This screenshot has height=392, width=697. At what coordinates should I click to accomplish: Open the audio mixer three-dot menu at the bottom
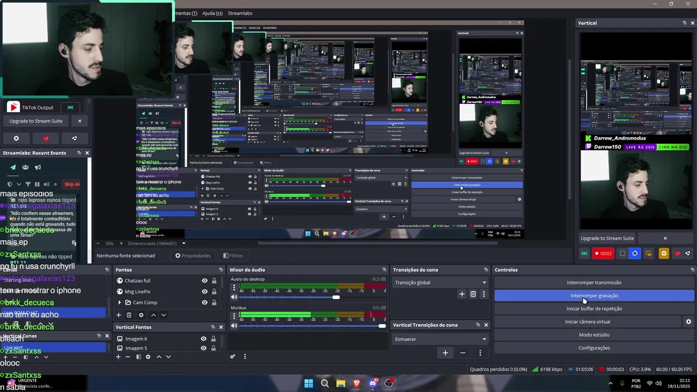tap(244, 357)
